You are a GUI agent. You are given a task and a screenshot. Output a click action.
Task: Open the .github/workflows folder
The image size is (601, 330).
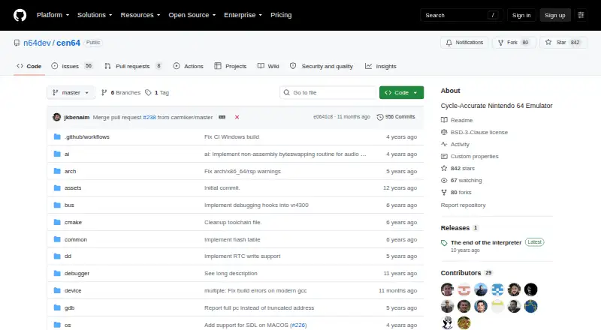(x=87, y=136)
